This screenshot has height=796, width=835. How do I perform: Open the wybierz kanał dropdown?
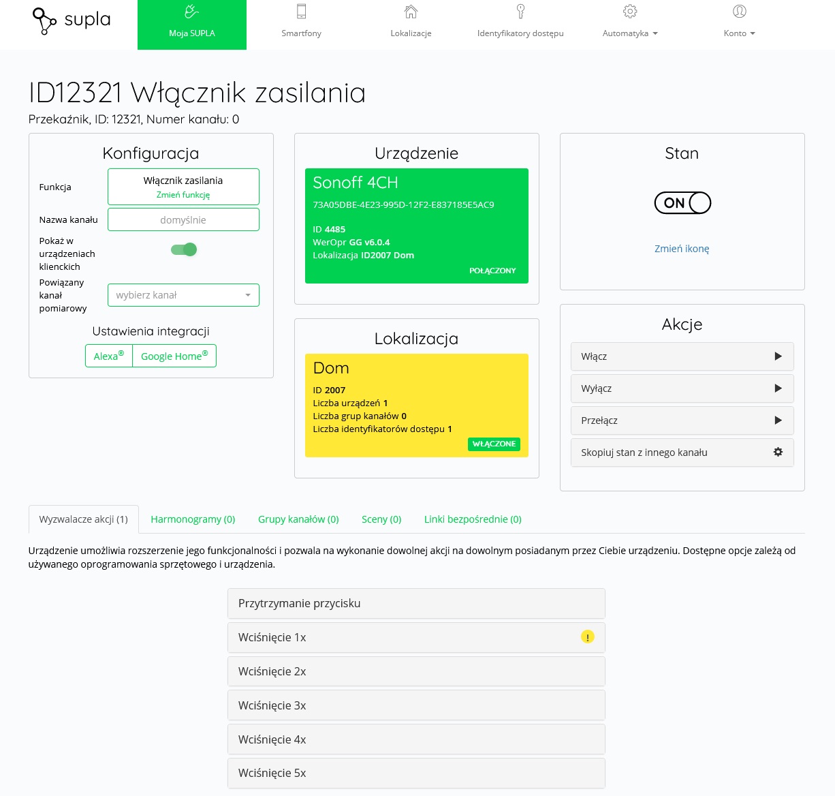point(183,294)
